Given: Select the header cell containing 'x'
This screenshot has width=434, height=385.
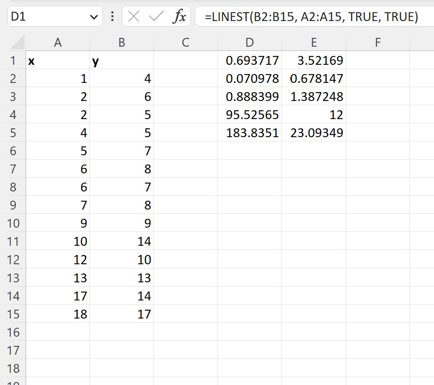Looking at the screenshot, I should 58,60.
